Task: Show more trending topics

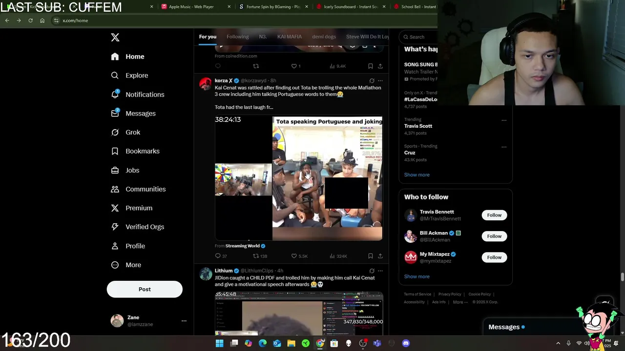Action: [417, 175]
